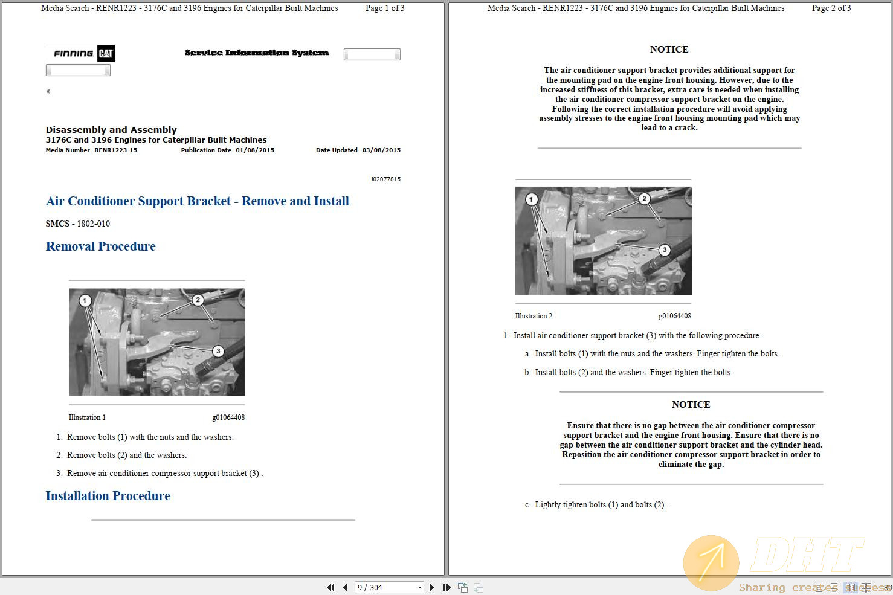Choose two-page continuous view layout
Screen dimensions: 893x595
(866, 587)
